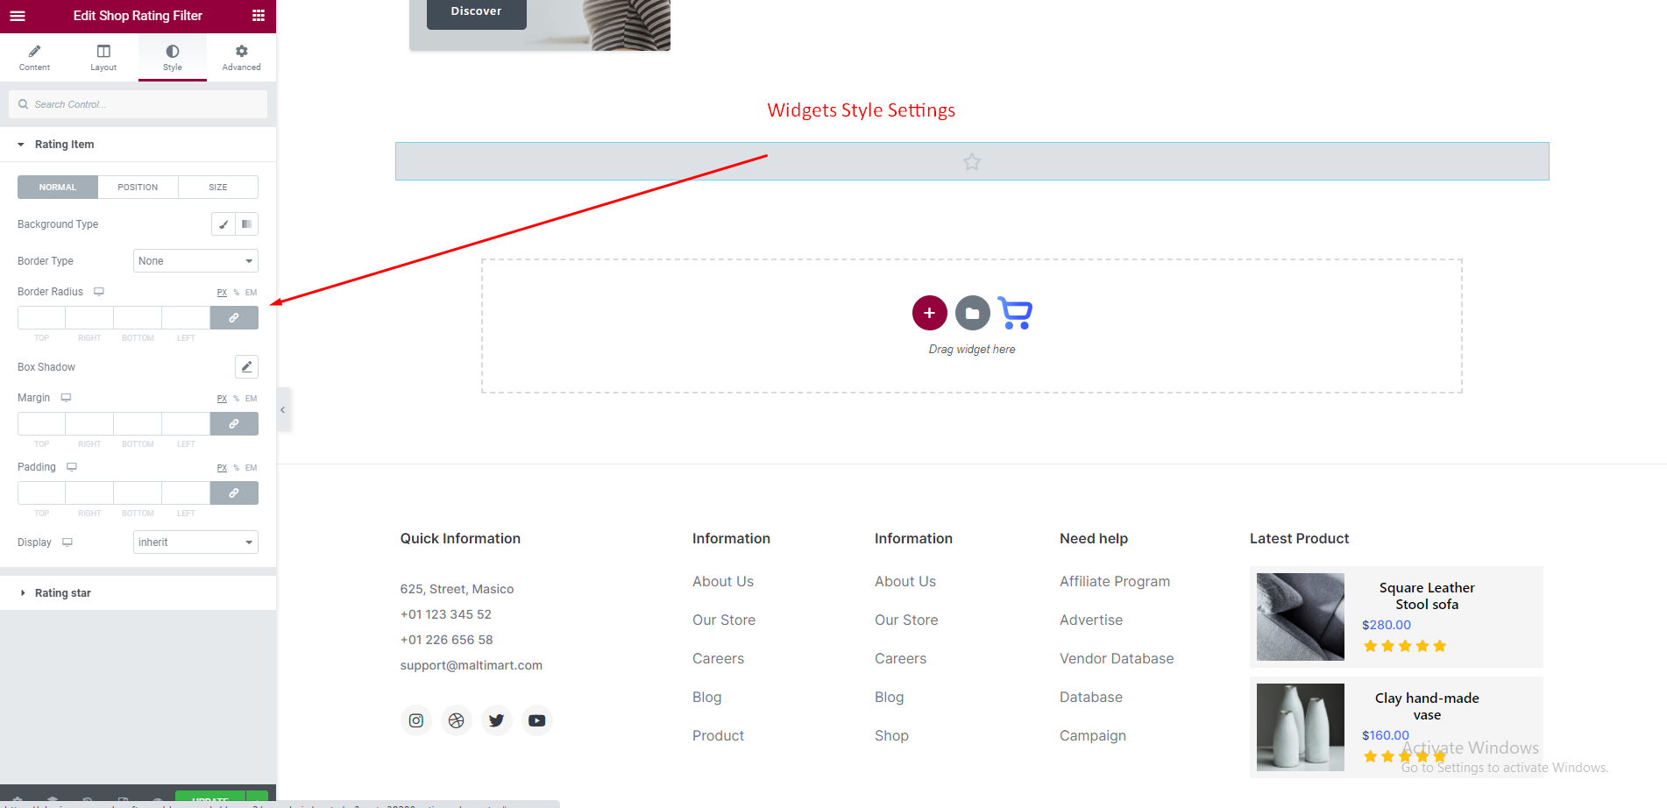Select classic background type brush icon
The height and width of the screenshot is (808, 1667).
pyautogui.click(x=223, y=224)
